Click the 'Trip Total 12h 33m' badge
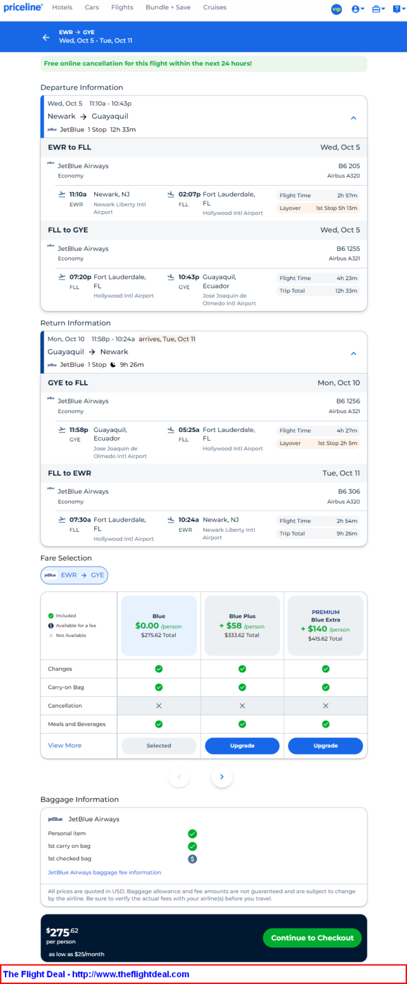 318,291
